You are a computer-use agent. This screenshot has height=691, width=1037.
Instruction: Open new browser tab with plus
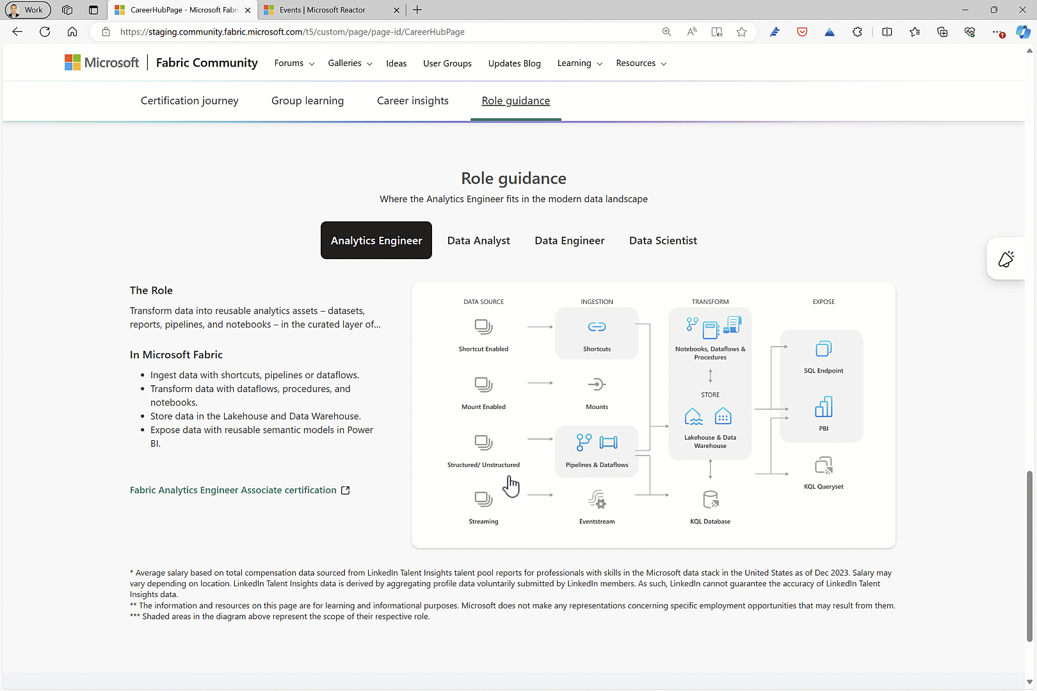pos(417,10)
